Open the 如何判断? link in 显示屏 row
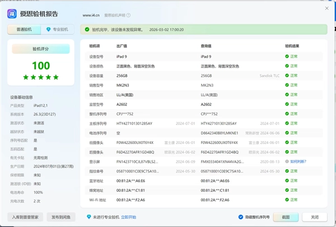The height and width of the screenshot is (227, 336). pos(297,161)
